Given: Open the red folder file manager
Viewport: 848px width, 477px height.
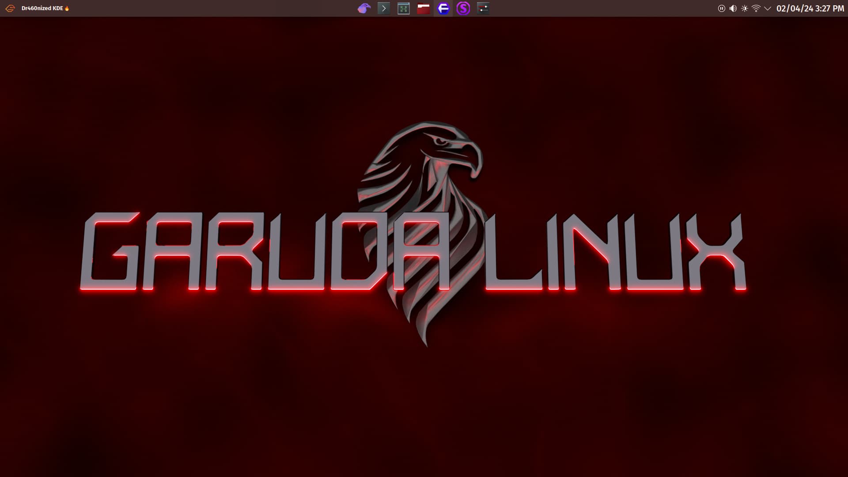Looking at the screenshot, I should [x=424, y=8].
